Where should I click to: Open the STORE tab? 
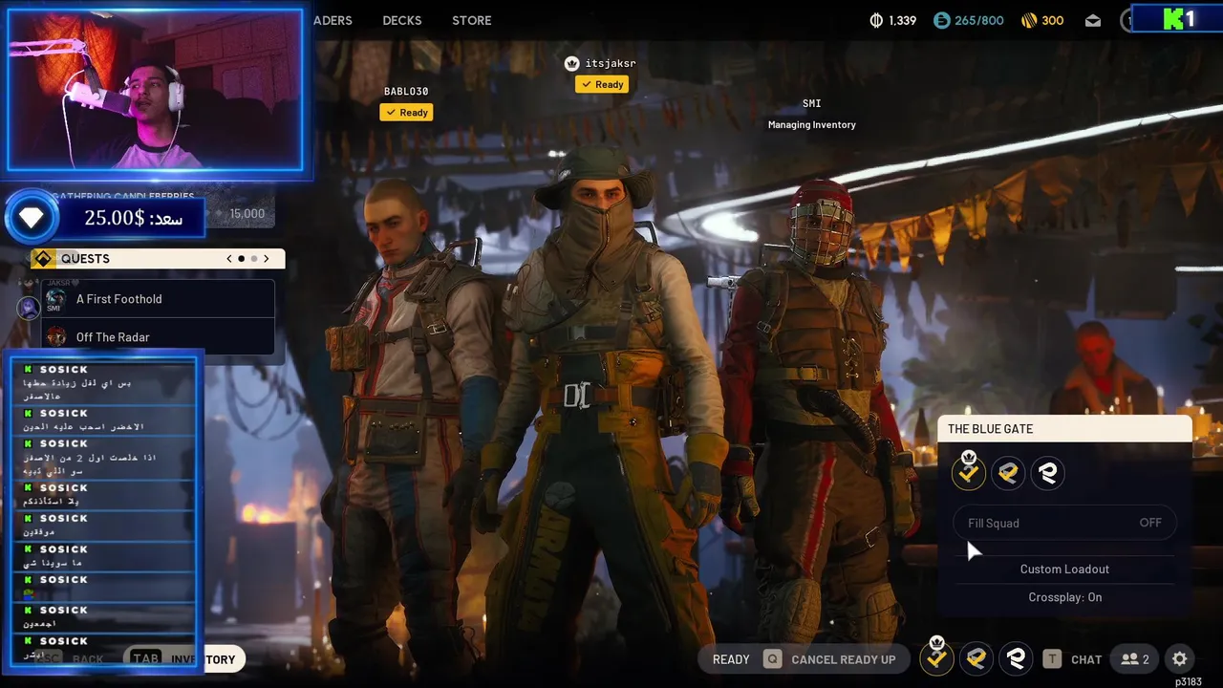pos(472,20)
